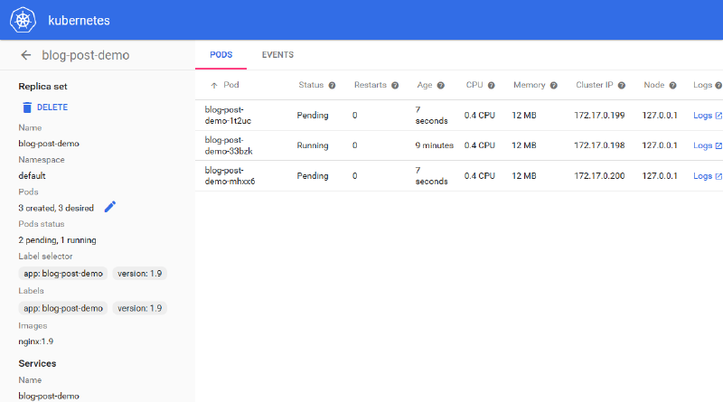
Task: Click the Restarts column header
Action: [371, 85]
